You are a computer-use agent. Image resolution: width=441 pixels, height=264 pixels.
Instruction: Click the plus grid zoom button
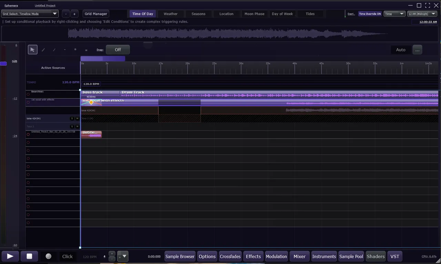point(74,14)
